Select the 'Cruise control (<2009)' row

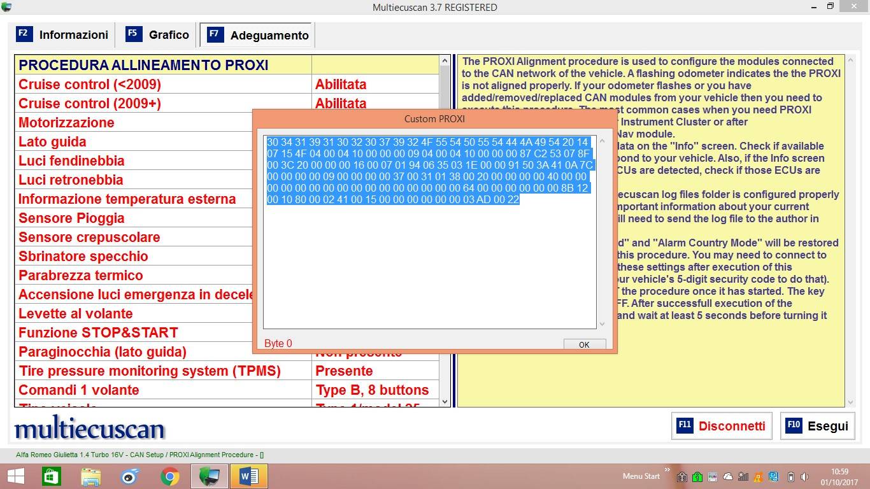227,85
